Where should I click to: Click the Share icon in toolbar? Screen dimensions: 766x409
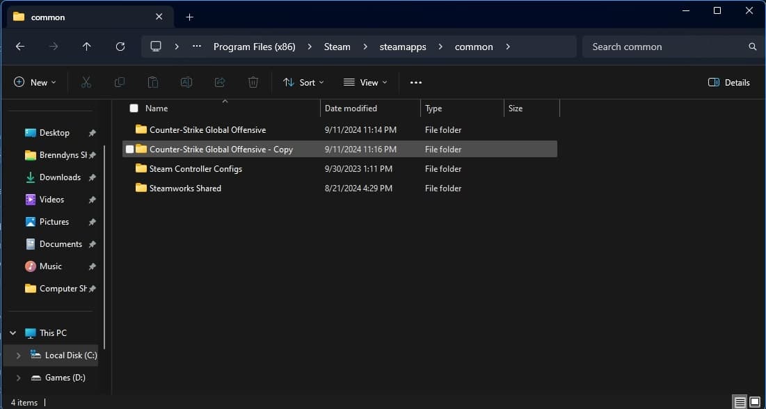tap(220, 82)
